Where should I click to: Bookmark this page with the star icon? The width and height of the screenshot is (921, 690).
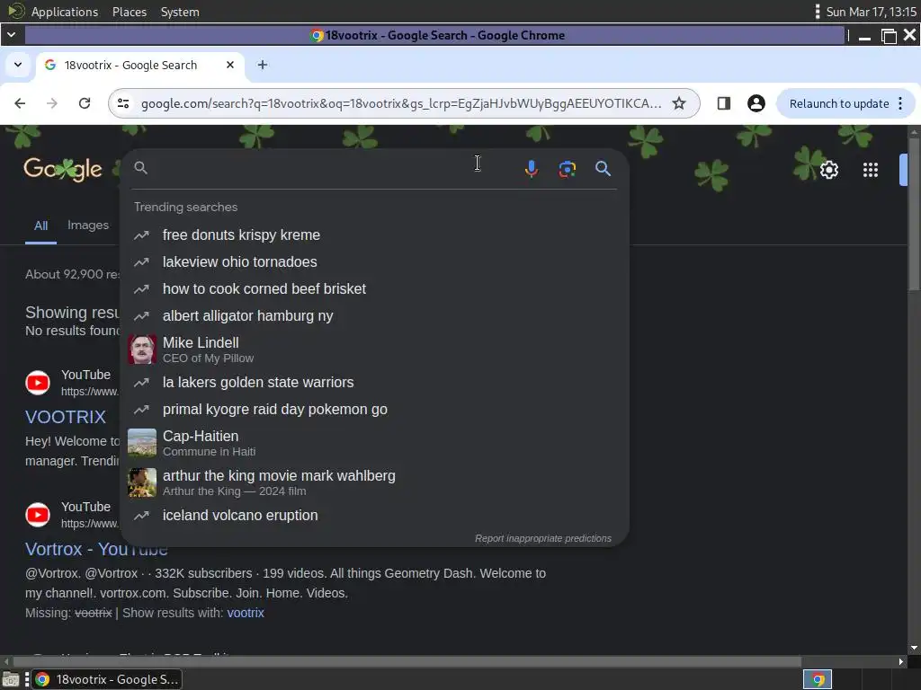(x=679, y=104)
